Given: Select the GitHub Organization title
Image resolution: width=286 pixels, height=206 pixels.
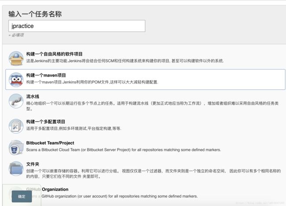Looking at the screenshot, I should pyautogui.click(x=47, y=189).
